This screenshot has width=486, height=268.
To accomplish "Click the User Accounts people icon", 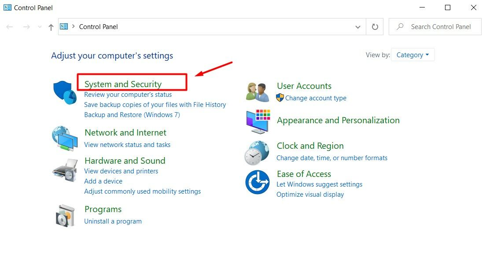I will point(258,92).
